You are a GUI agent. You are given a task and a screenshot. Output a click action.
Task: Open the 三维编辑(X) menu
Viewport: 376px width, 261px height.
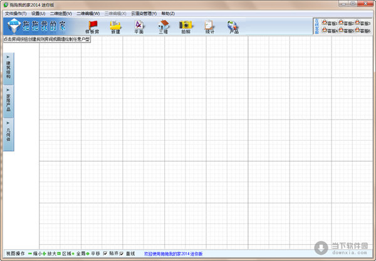(115, 13)
